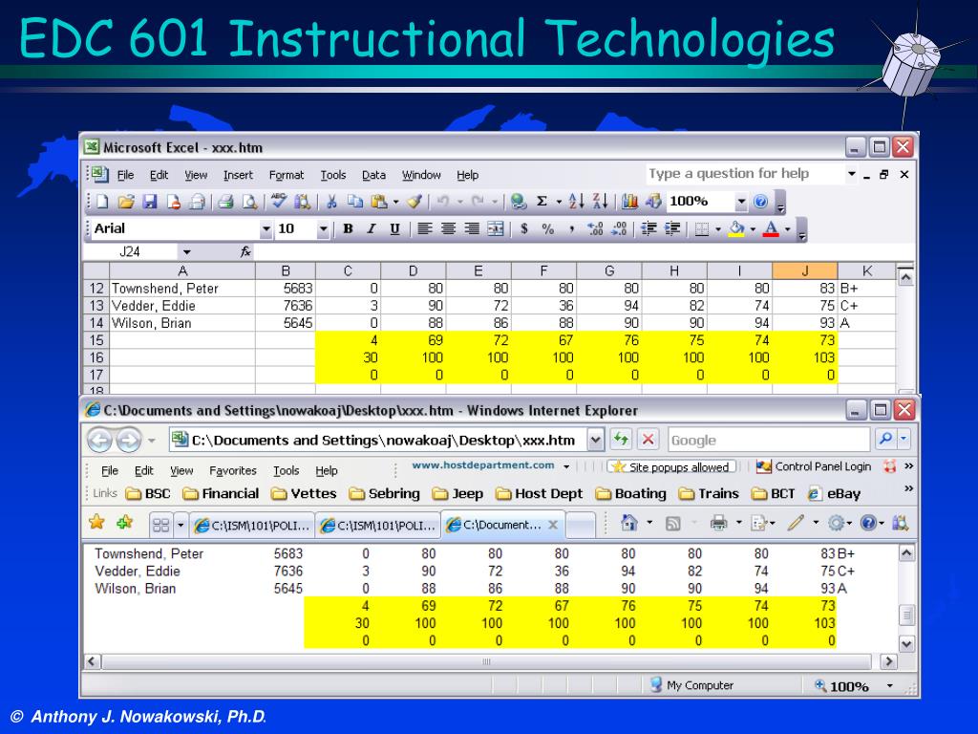
Task: Expand the Excel zoom 100% dropdown
Action: pyautogui.click(x=741, y=202)
